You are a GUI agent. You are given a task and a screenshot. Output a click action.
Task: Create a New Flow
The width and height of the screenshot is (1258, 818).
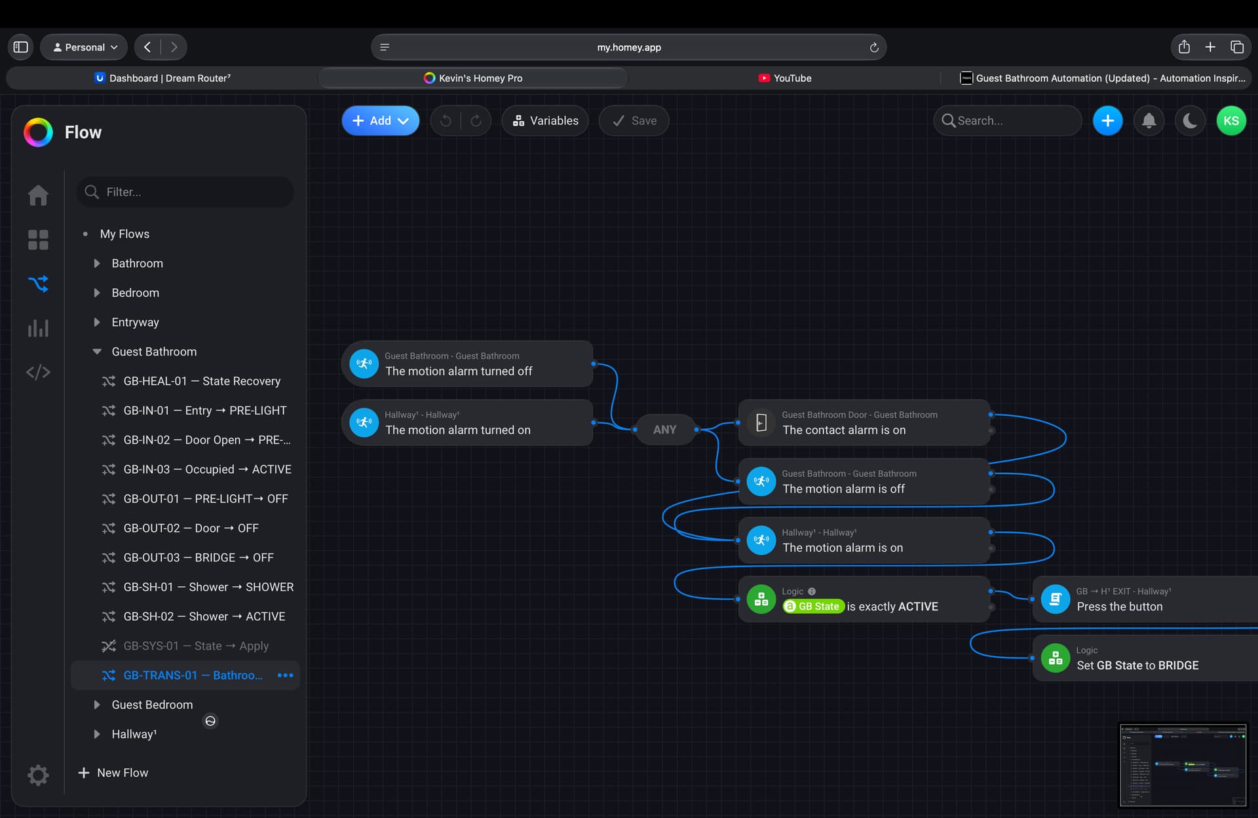click(x=113, y=773)
